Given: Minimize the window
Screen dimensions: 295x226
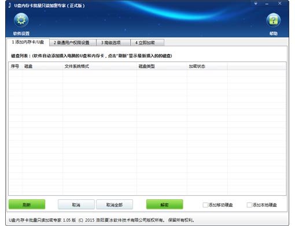Looking at the screenshot, I should tap(267, 3).
